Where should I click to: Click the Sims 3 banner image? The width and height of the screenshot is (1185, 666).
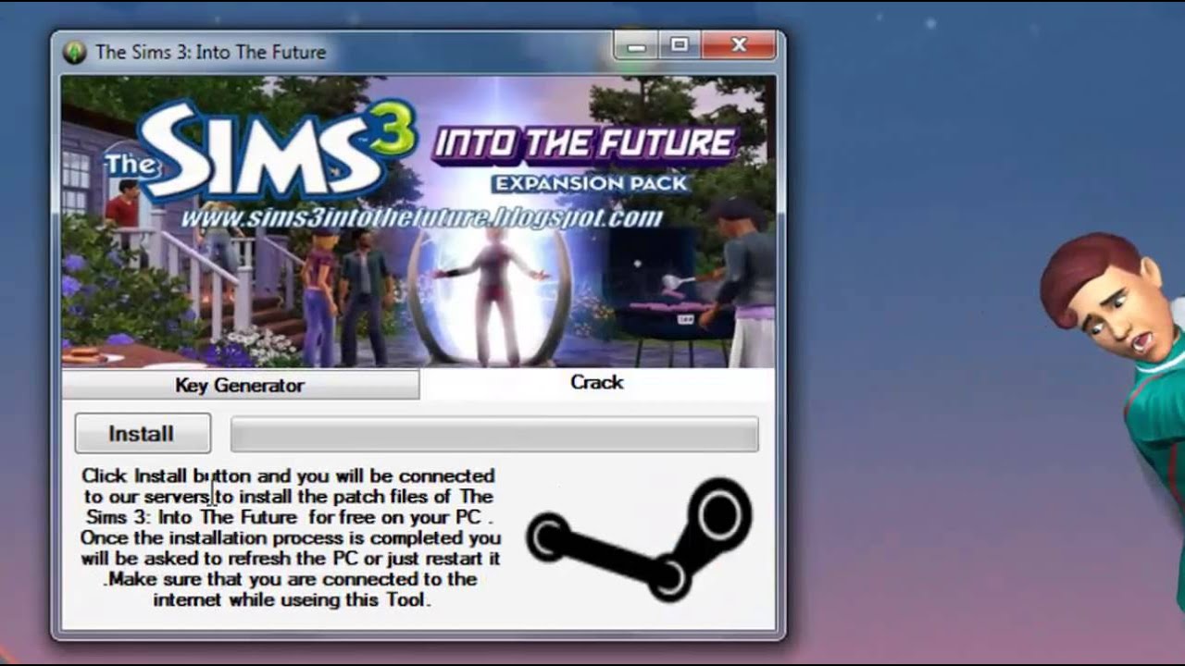(418, 222)
